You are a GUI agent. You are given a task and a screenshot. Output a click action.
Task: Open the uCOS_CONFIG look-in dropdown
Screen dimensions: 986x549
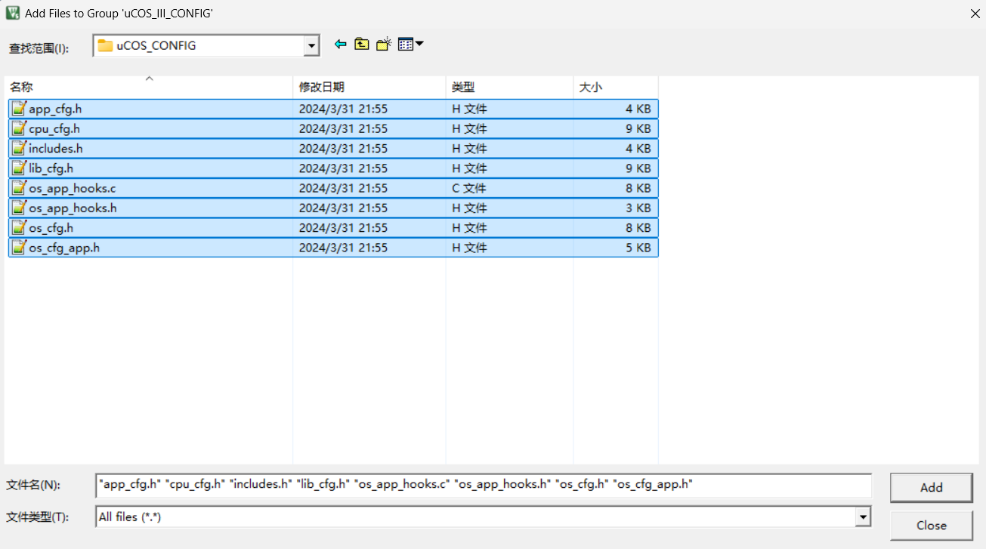pos(311,45)
